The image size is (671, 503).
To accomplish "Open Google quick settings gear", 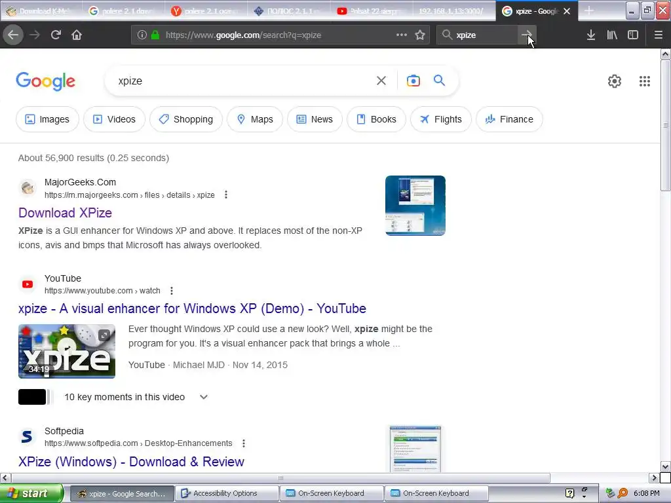I will [615, 81].
